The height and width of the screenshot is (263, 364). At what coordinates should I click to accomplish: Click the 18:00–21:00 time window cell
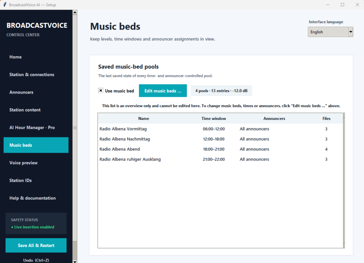click(214, 149)
